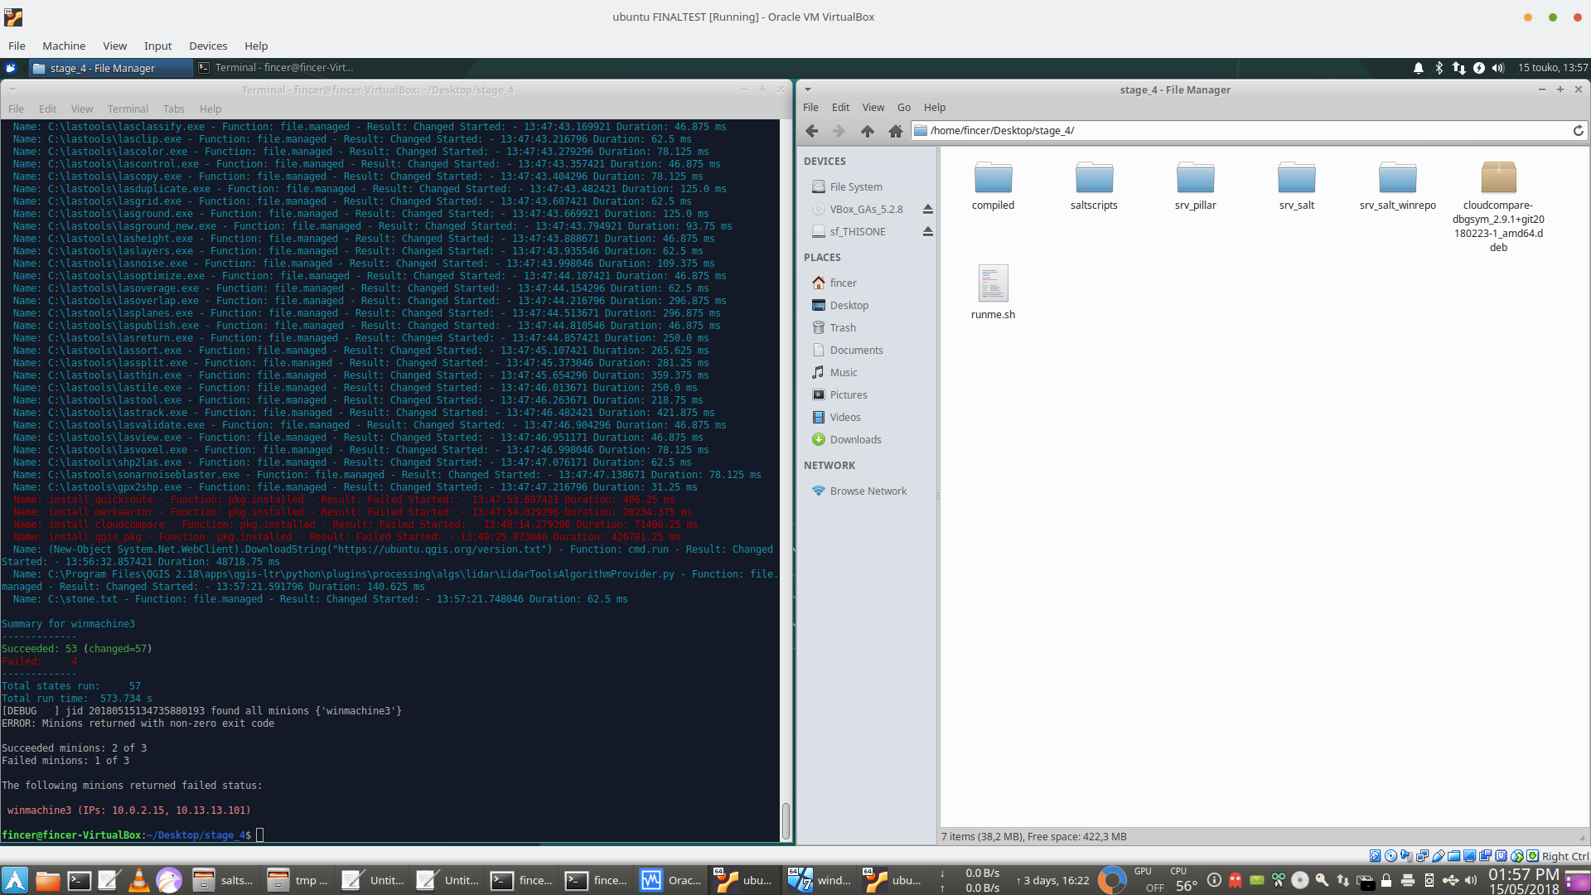Click the terminal vertical scrollbar

[786, 820]
